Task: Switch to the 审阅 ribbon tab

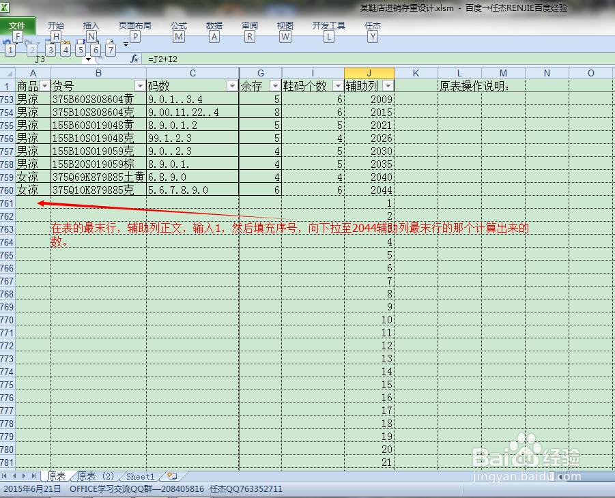Action: click(250, 26)
